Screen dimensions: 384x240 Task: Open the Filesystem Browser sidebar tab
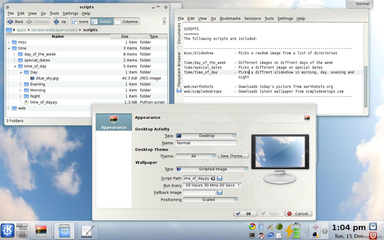tap(179, 69)
